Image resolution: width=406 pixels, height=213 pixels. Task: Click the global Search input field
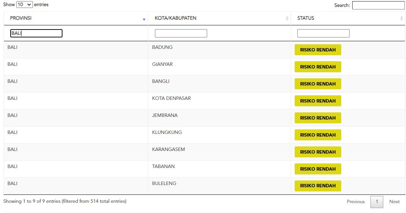[x=378, y=5]
